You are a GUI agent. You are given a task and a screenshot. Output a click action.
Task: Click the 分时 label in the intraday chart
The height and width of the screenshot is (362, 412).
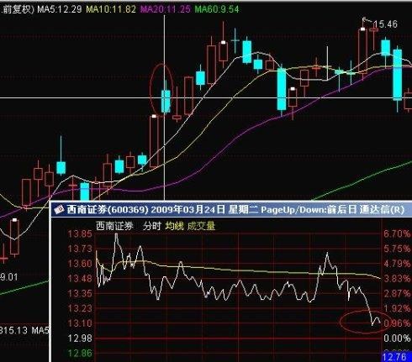pos(151,226)
